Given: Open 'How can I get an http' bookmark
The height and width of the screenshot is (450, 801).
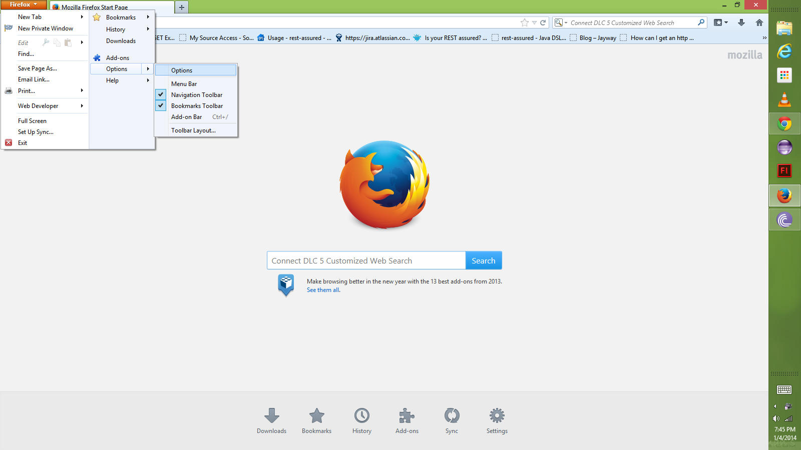Looking at the screenshot, I should (657, 37).
